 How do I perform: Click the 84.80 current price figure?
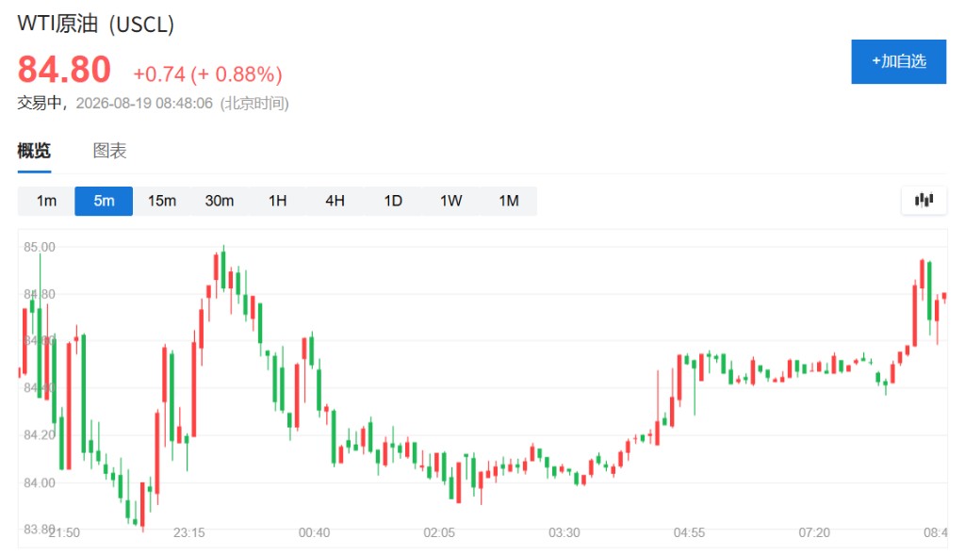pyautogui.click(x=64, y=70)
